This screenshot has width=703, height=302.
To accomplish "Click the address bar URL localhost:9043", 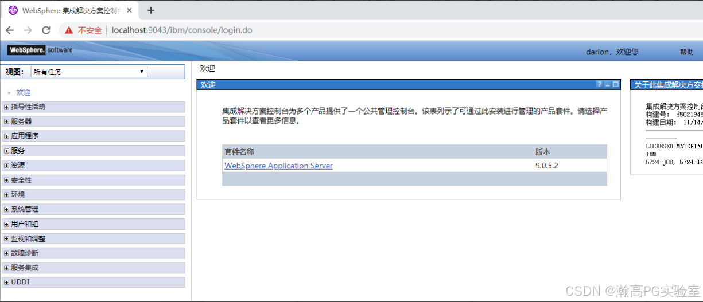I will [181, 30].
